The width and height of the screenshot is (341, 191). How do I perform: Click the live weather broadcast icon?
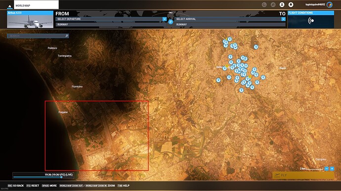(311, 21)
